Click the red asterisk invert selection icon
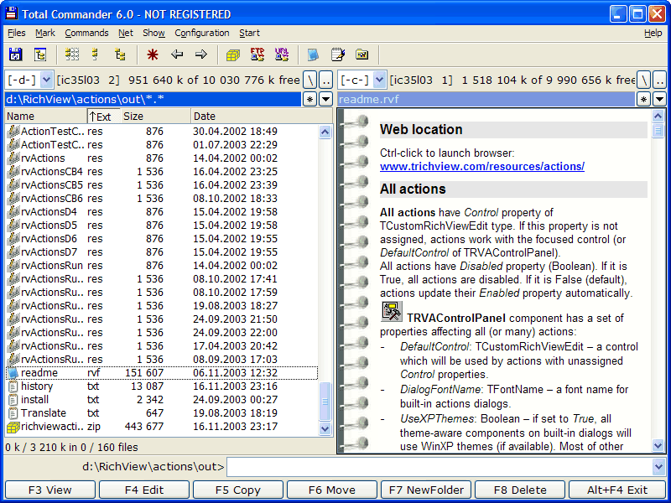 (152, 55)
